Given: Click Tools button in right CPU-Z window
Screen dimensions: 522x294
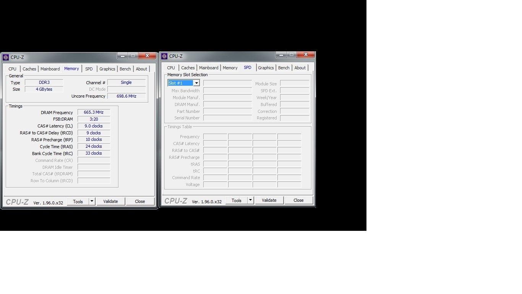Looking at the screenshot, I should pyautogui.click(x=237, y=200).
